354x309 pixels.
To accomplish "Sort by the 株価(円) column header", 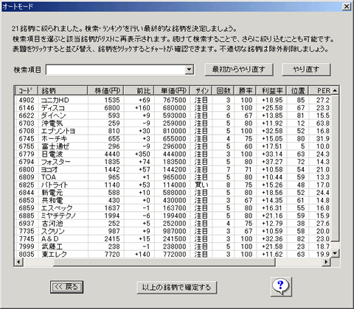I will pyautogui.click(x=105, y=90).
